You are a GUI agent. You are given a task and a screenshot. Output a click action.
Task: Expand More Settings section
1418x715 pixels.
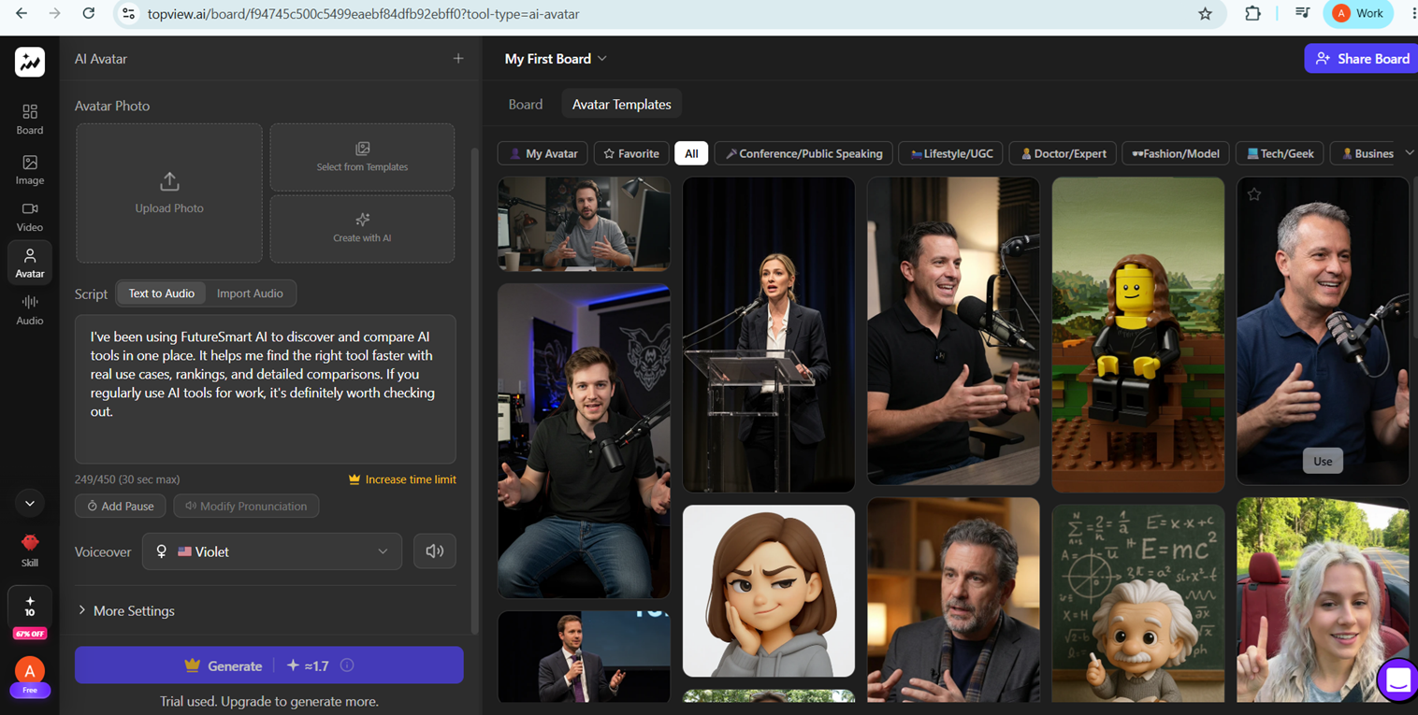tap(126, 610)
